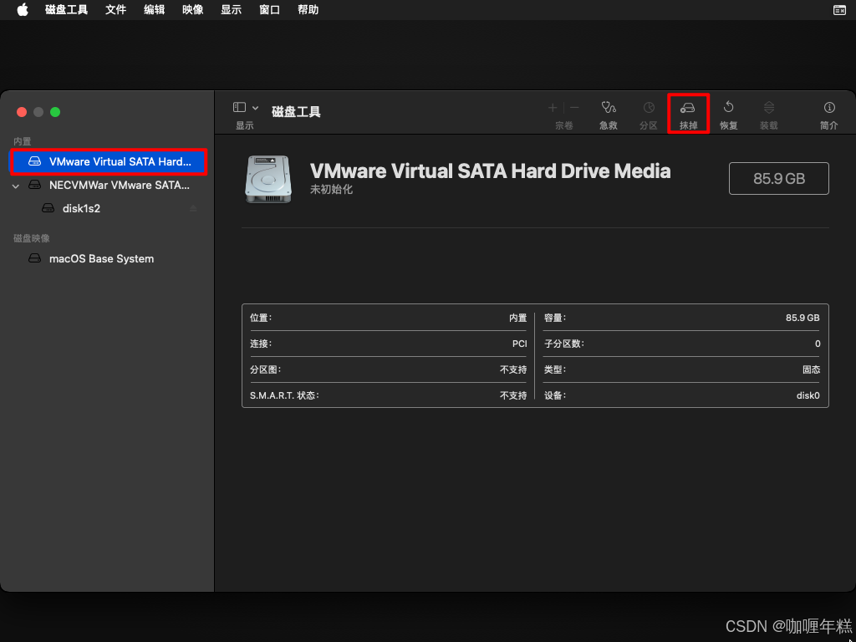Click the 连接 value PCI
Image resolution: width=856 pixels, height=642 pixels.
pyautogui.click(x=520, y=344)
